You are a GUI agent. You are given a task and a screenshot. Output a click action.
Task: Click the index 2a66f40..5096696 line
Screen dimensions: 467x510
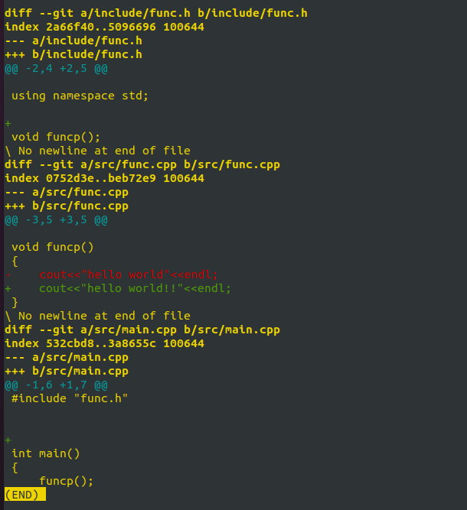click(105, 27)
